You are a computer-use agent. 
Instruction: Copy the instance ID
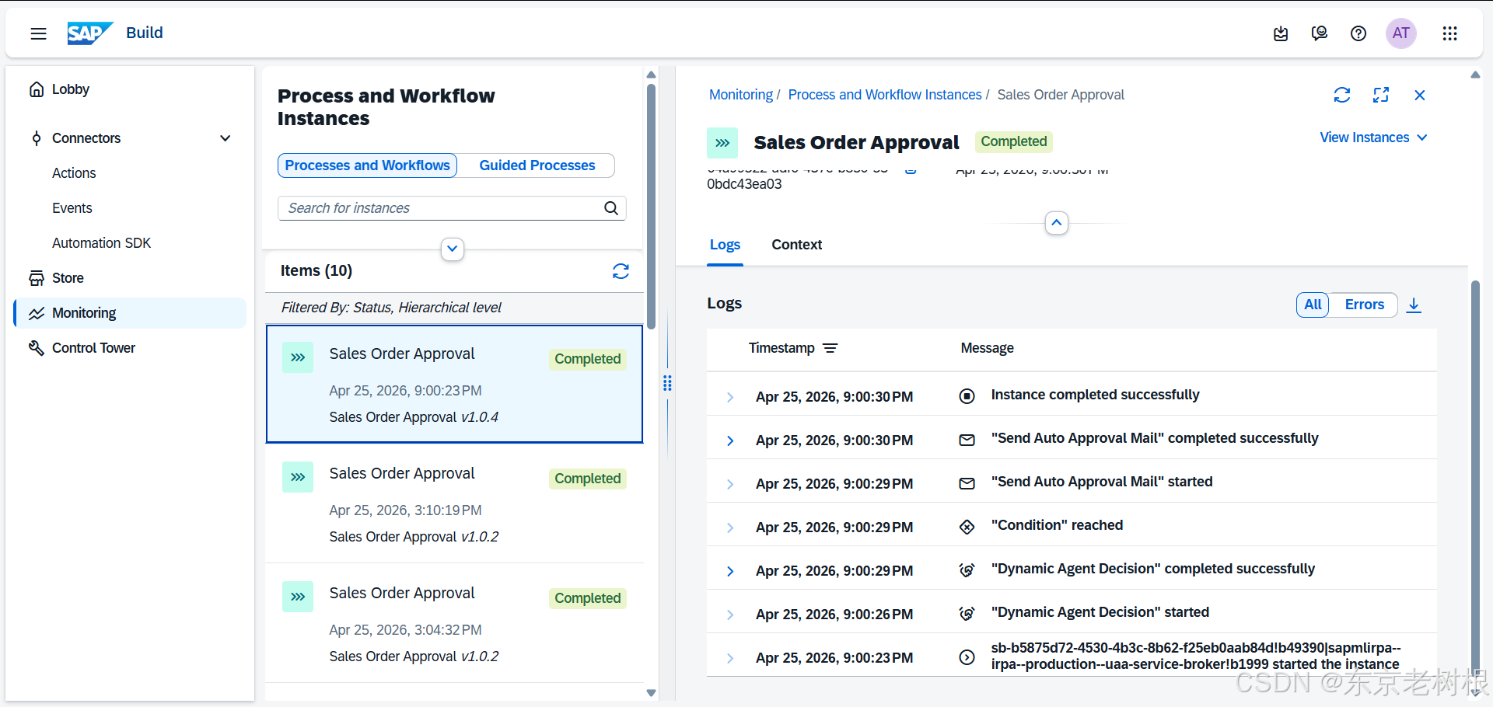coord(911,170)
